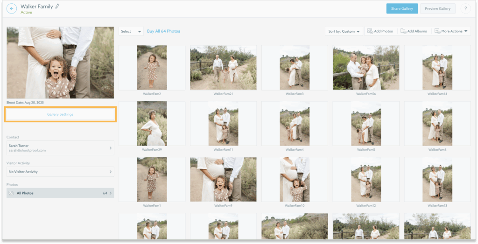The height and width of the screenshot is (244, 478).
Task: Click the Shoot Date: Aug 20, 2025 text
Action: click(25, 103)
